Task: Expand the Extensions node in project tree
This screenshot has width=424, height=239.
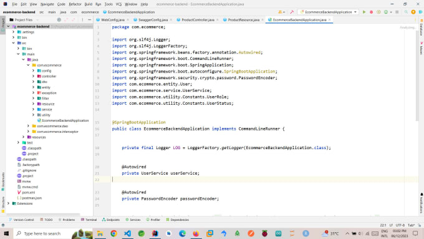Action: 8,203
